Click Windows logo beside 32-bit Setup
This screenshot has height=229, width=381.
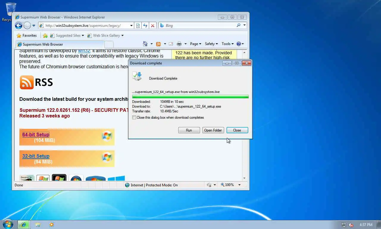[107, 157]
